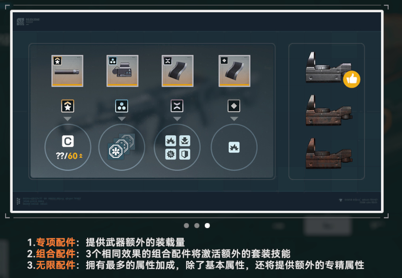The image size is (402, 278).
Task: Select the most rusted red dot sight
Action: pyautogui.click(x=329, y=153)
